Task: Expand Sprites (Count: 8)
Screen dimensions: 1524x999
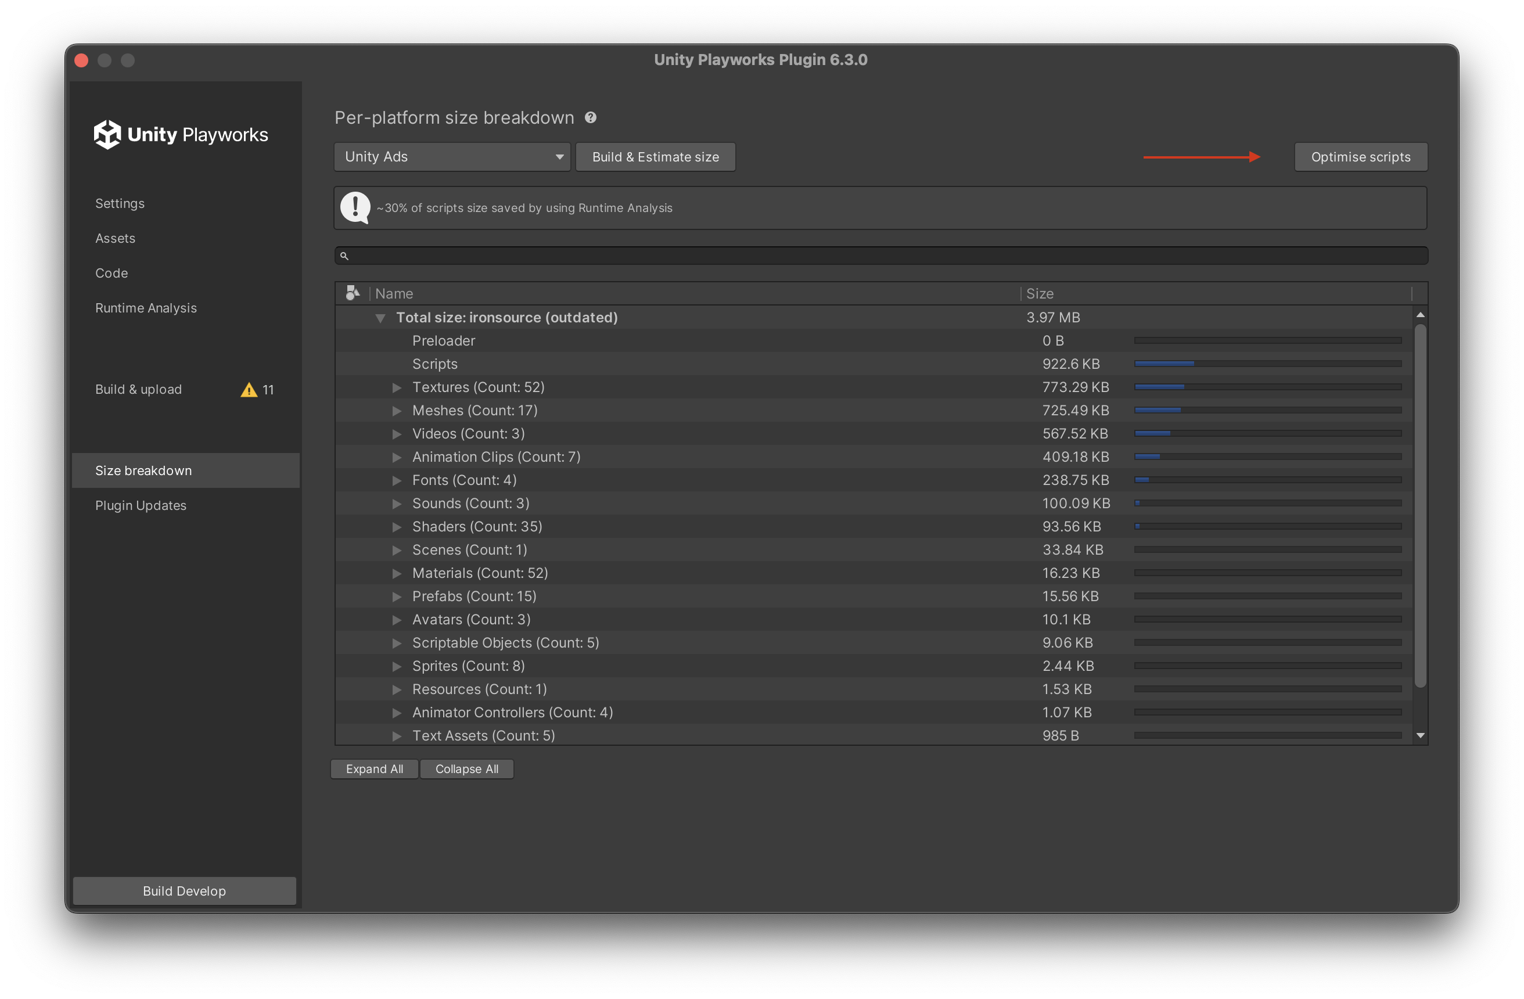Action: (x=397, y=666)
